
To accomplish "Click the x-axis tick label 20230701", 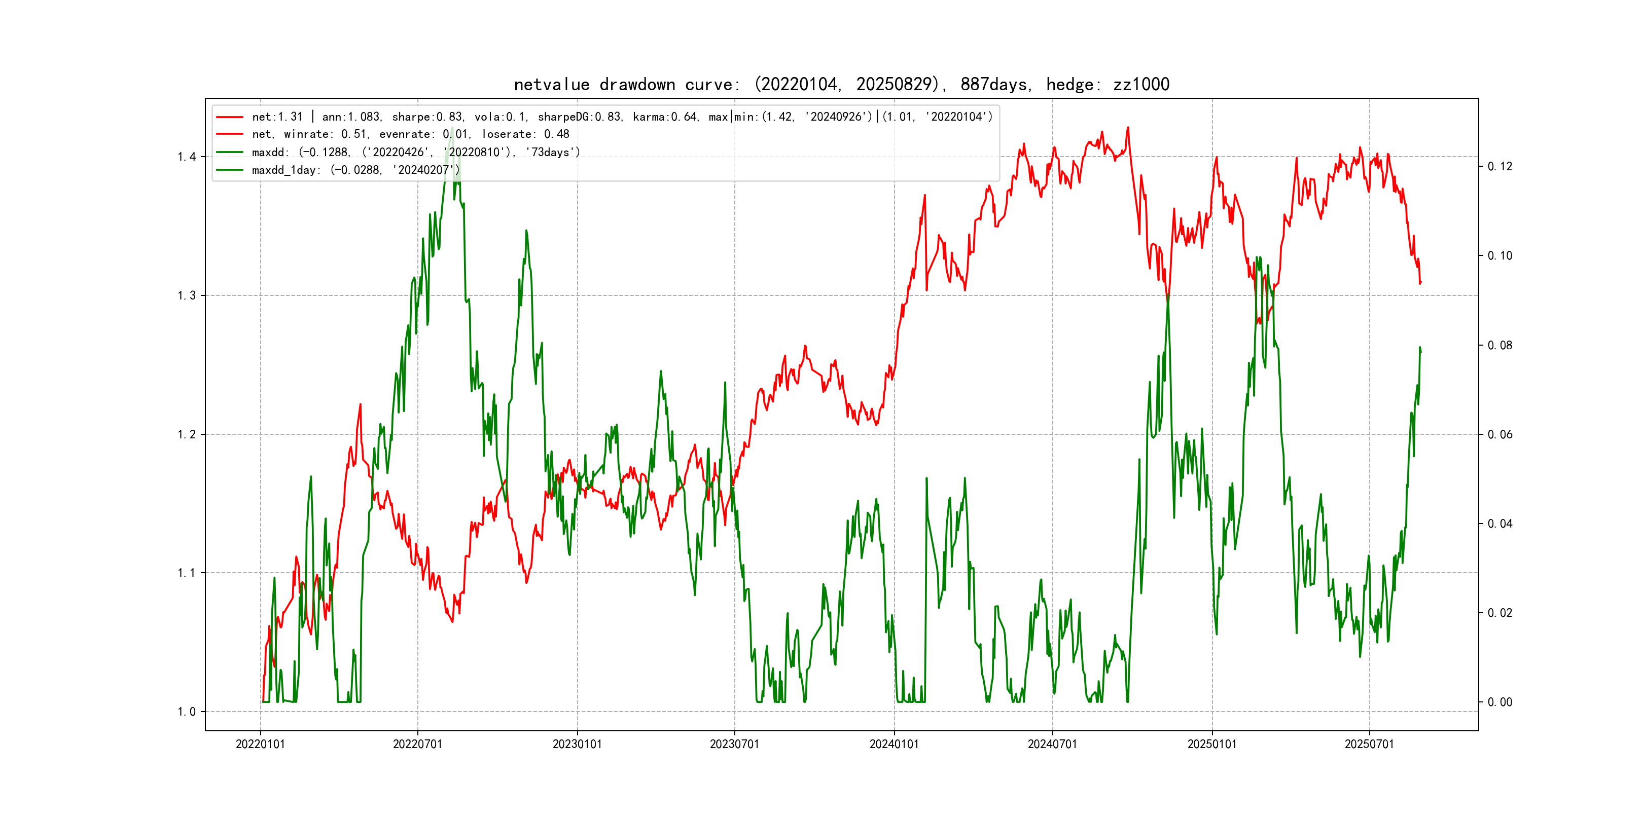I will (735, 744).
